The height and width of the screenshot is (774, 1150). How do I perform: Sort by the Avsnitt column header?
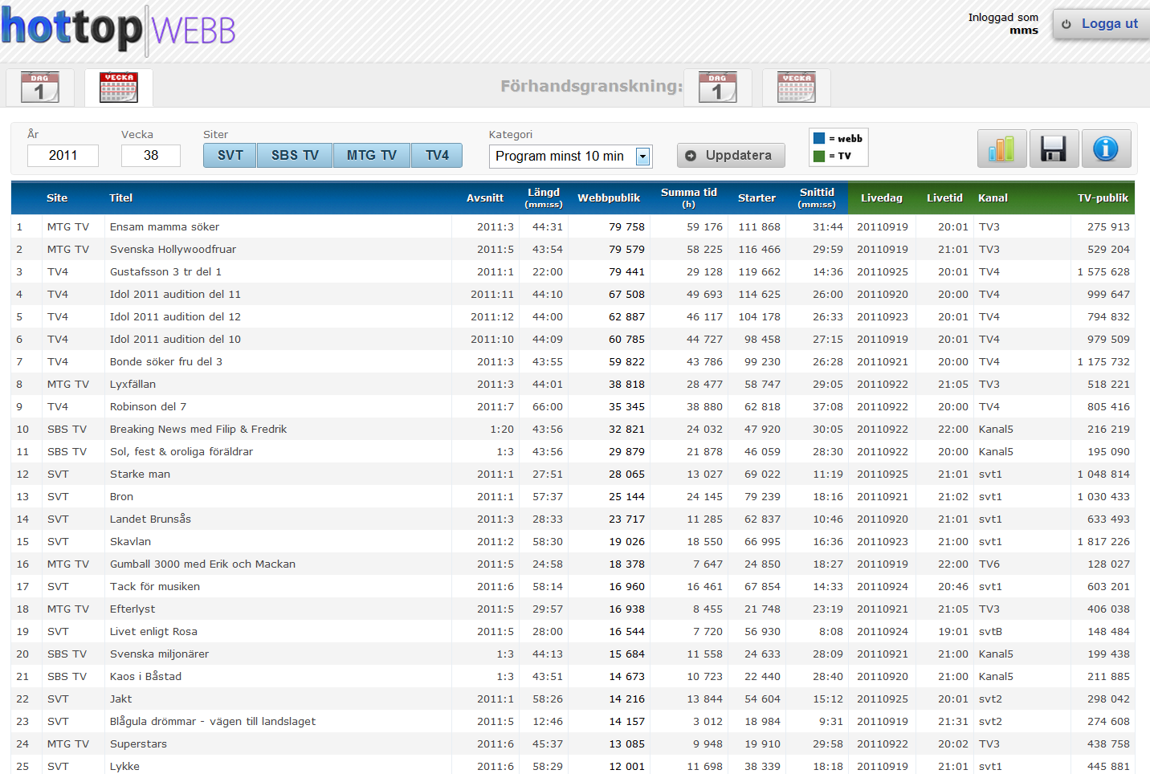[485, 198]
